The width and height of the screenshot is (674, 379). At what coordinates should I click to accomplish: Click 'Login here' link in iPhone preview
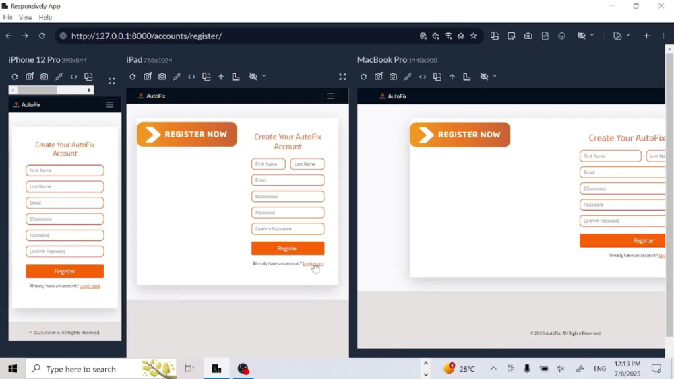click(x=90, y=286)
